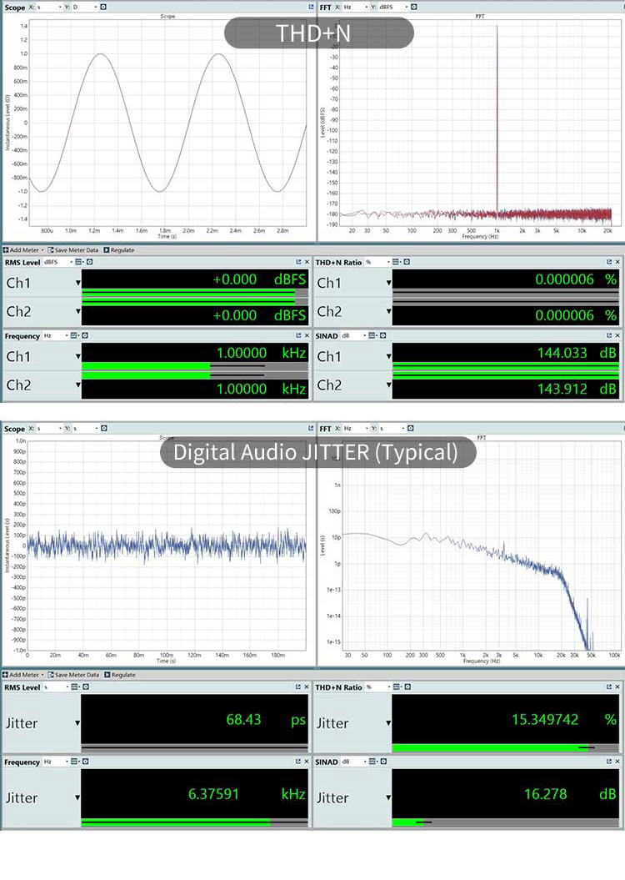Click the Jitter SINAD 16.278 dB readout
625x880 pixels.
[x=546, y=793]
